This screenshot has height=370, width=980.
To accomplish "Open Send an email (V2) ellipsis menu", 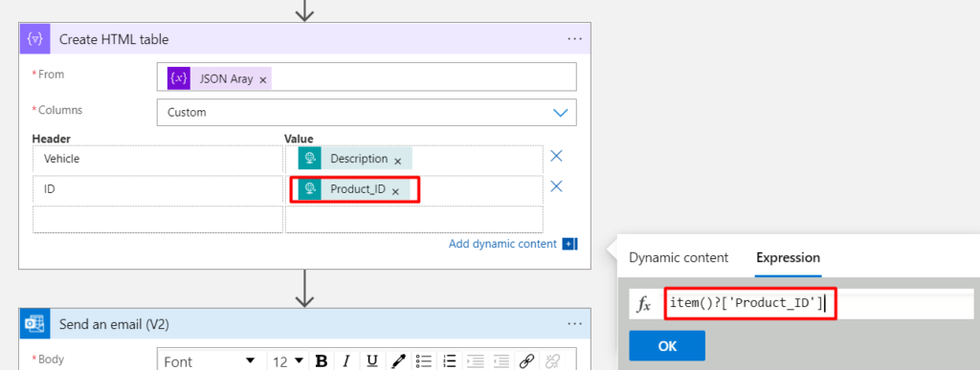I will [574, 324].
